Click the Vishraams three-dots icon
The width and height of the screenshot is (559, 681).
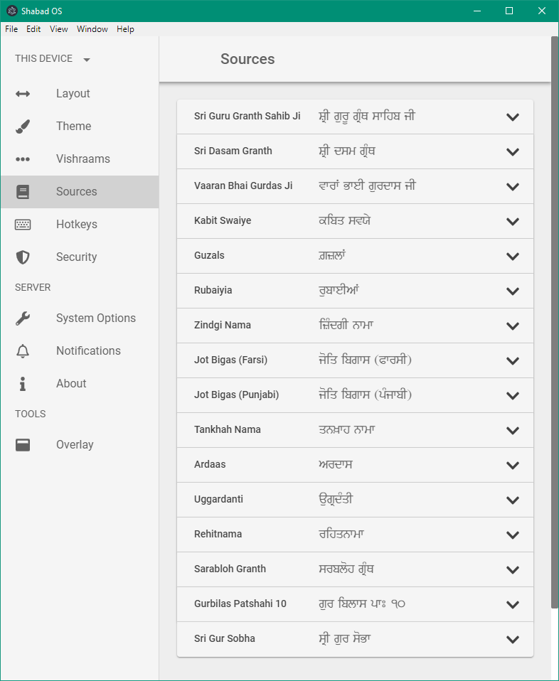pos(23,159)
